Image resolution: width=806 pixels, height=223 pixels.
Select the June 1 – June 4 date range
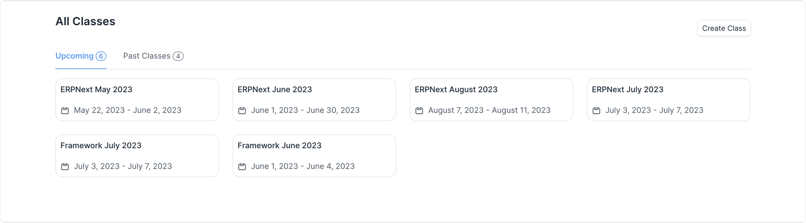[303, 166]
